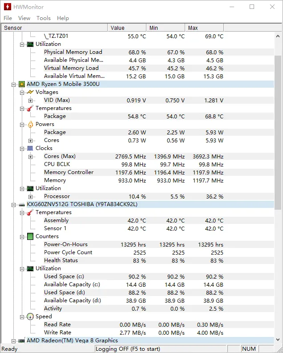The width and height of the screenshot is (283, 353).
Task: Click the TOSHIBA SSD drive icon
Action: click(x=22, y=205)
